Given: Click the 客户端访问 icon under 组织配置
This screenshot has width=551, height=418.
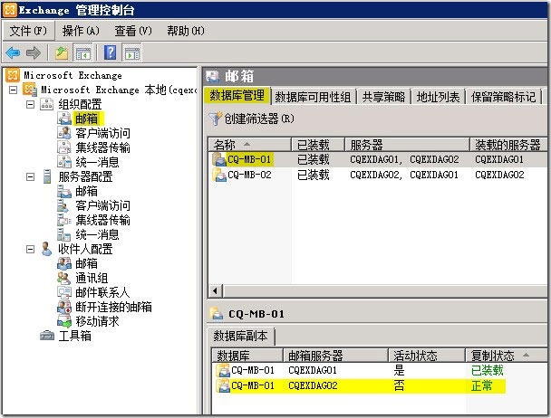Looking at the screenshot, I should pos(64,133).
